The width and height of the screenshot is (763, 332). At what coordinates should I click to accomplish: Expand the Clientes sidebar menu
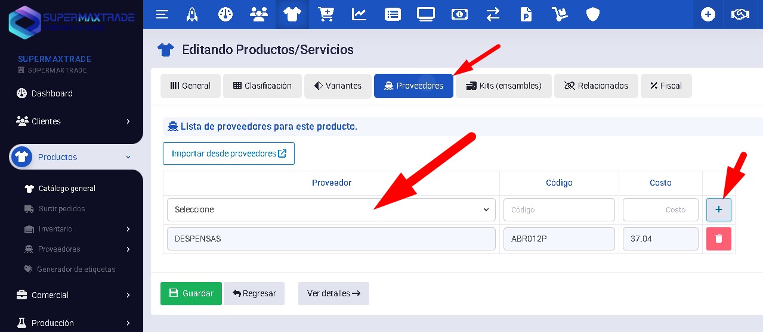coord(72,121)
